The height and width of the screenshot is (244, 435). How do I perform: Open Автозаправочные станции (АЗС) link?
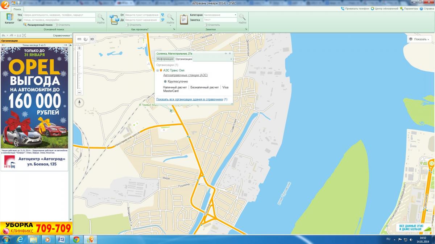[x=185, y=75]
